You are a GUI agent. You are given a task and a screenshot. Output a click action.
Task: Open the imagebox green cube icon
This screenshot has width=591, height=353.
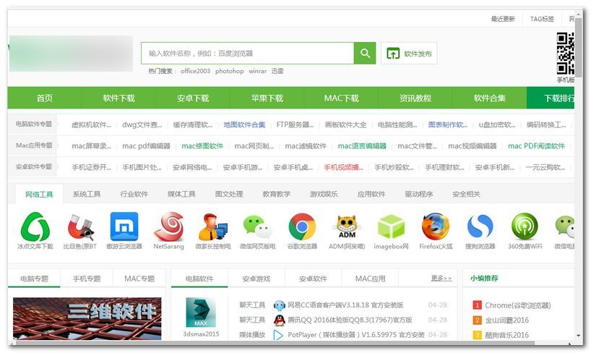[391, 226]
